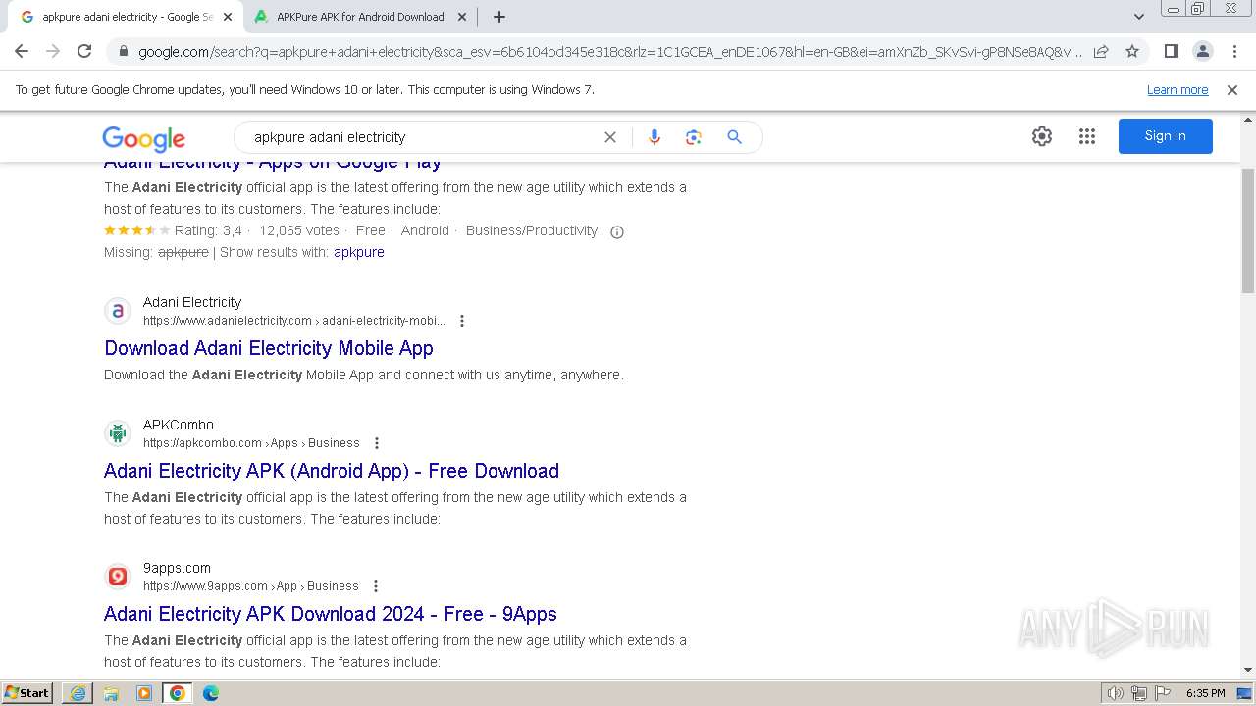
Task: Search by image with Google Lens
Action: tap(694, 137)
